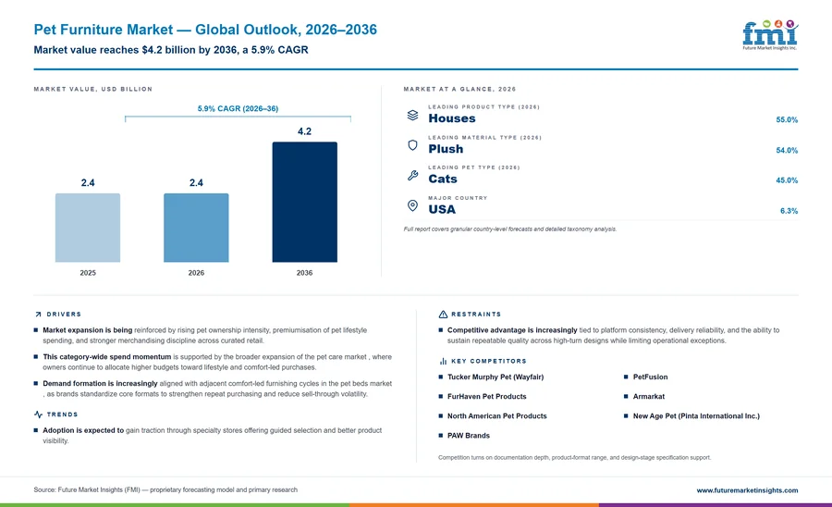This screenshot has height=507, width=832.
Task: Click the 2025 light blue bar
Action: 88,228
